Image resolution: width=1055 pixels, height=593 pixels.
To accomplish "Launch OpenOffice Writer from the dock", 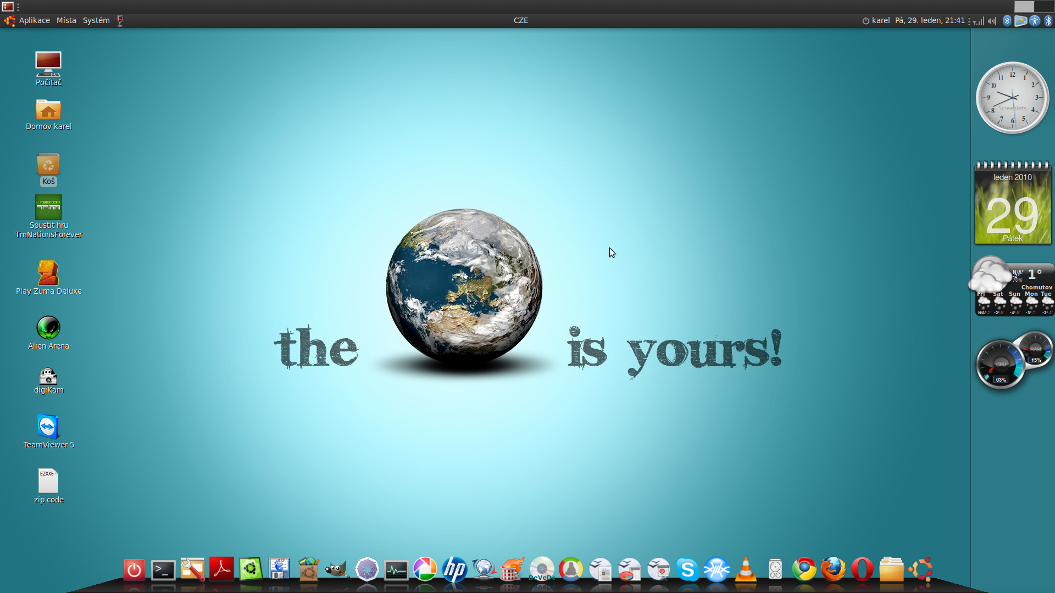I will [x=601, y=569].
